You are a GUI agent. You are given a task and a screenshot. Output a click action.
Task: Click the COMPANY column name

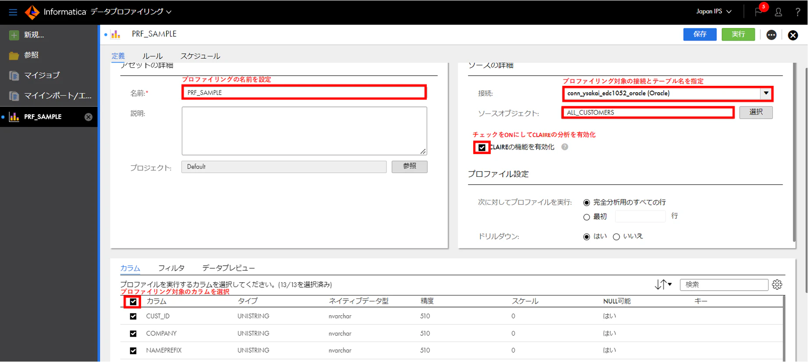point(161,334)
